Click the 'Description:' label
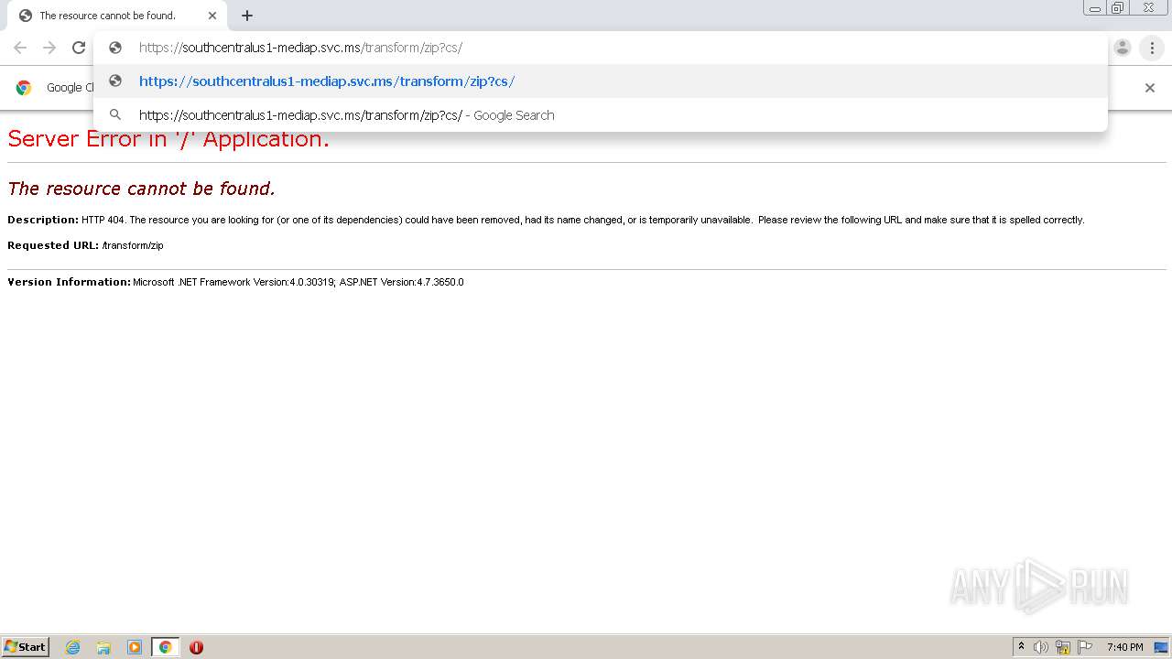Image resolution: width=1172 pixels, height=659 pixels. pyautogui.click(x=43, y=220)
